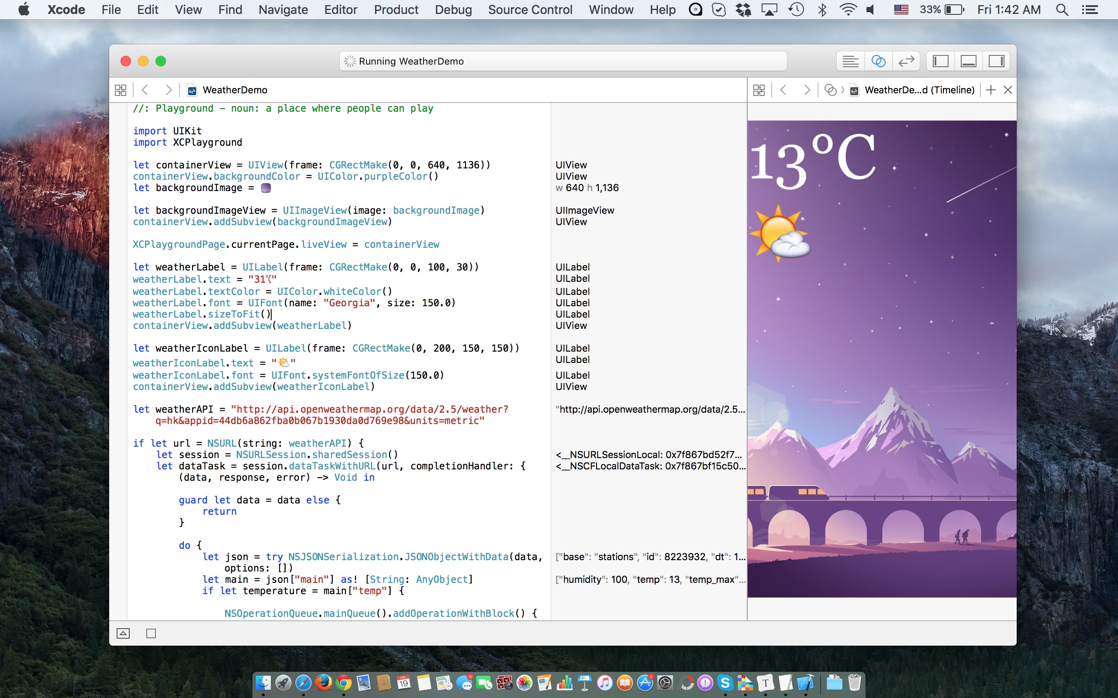Open the Editor menu
1118x698 pixels.
(341, 10)
